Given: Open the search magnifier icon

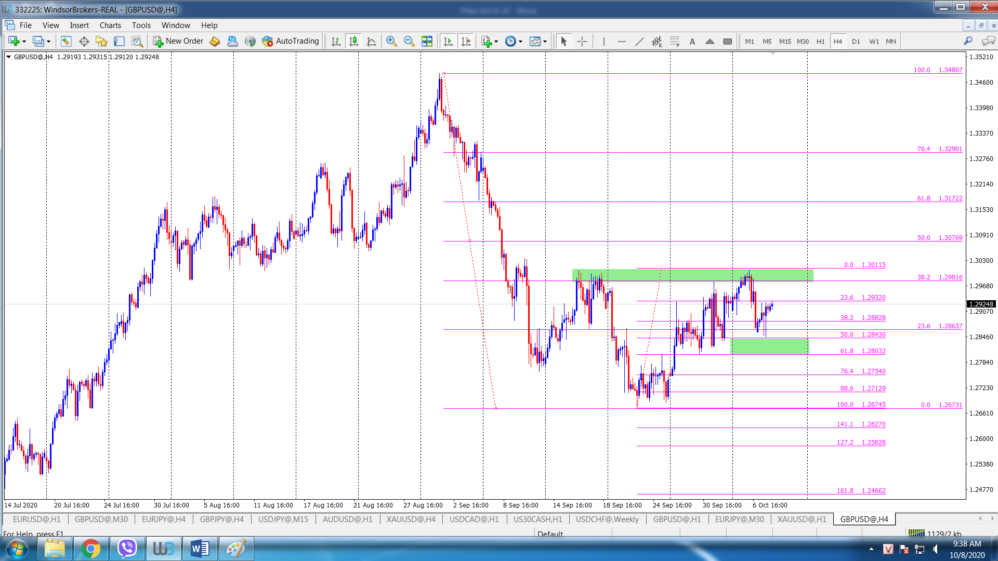Looking at the screenshot, I should coord(968,41).
